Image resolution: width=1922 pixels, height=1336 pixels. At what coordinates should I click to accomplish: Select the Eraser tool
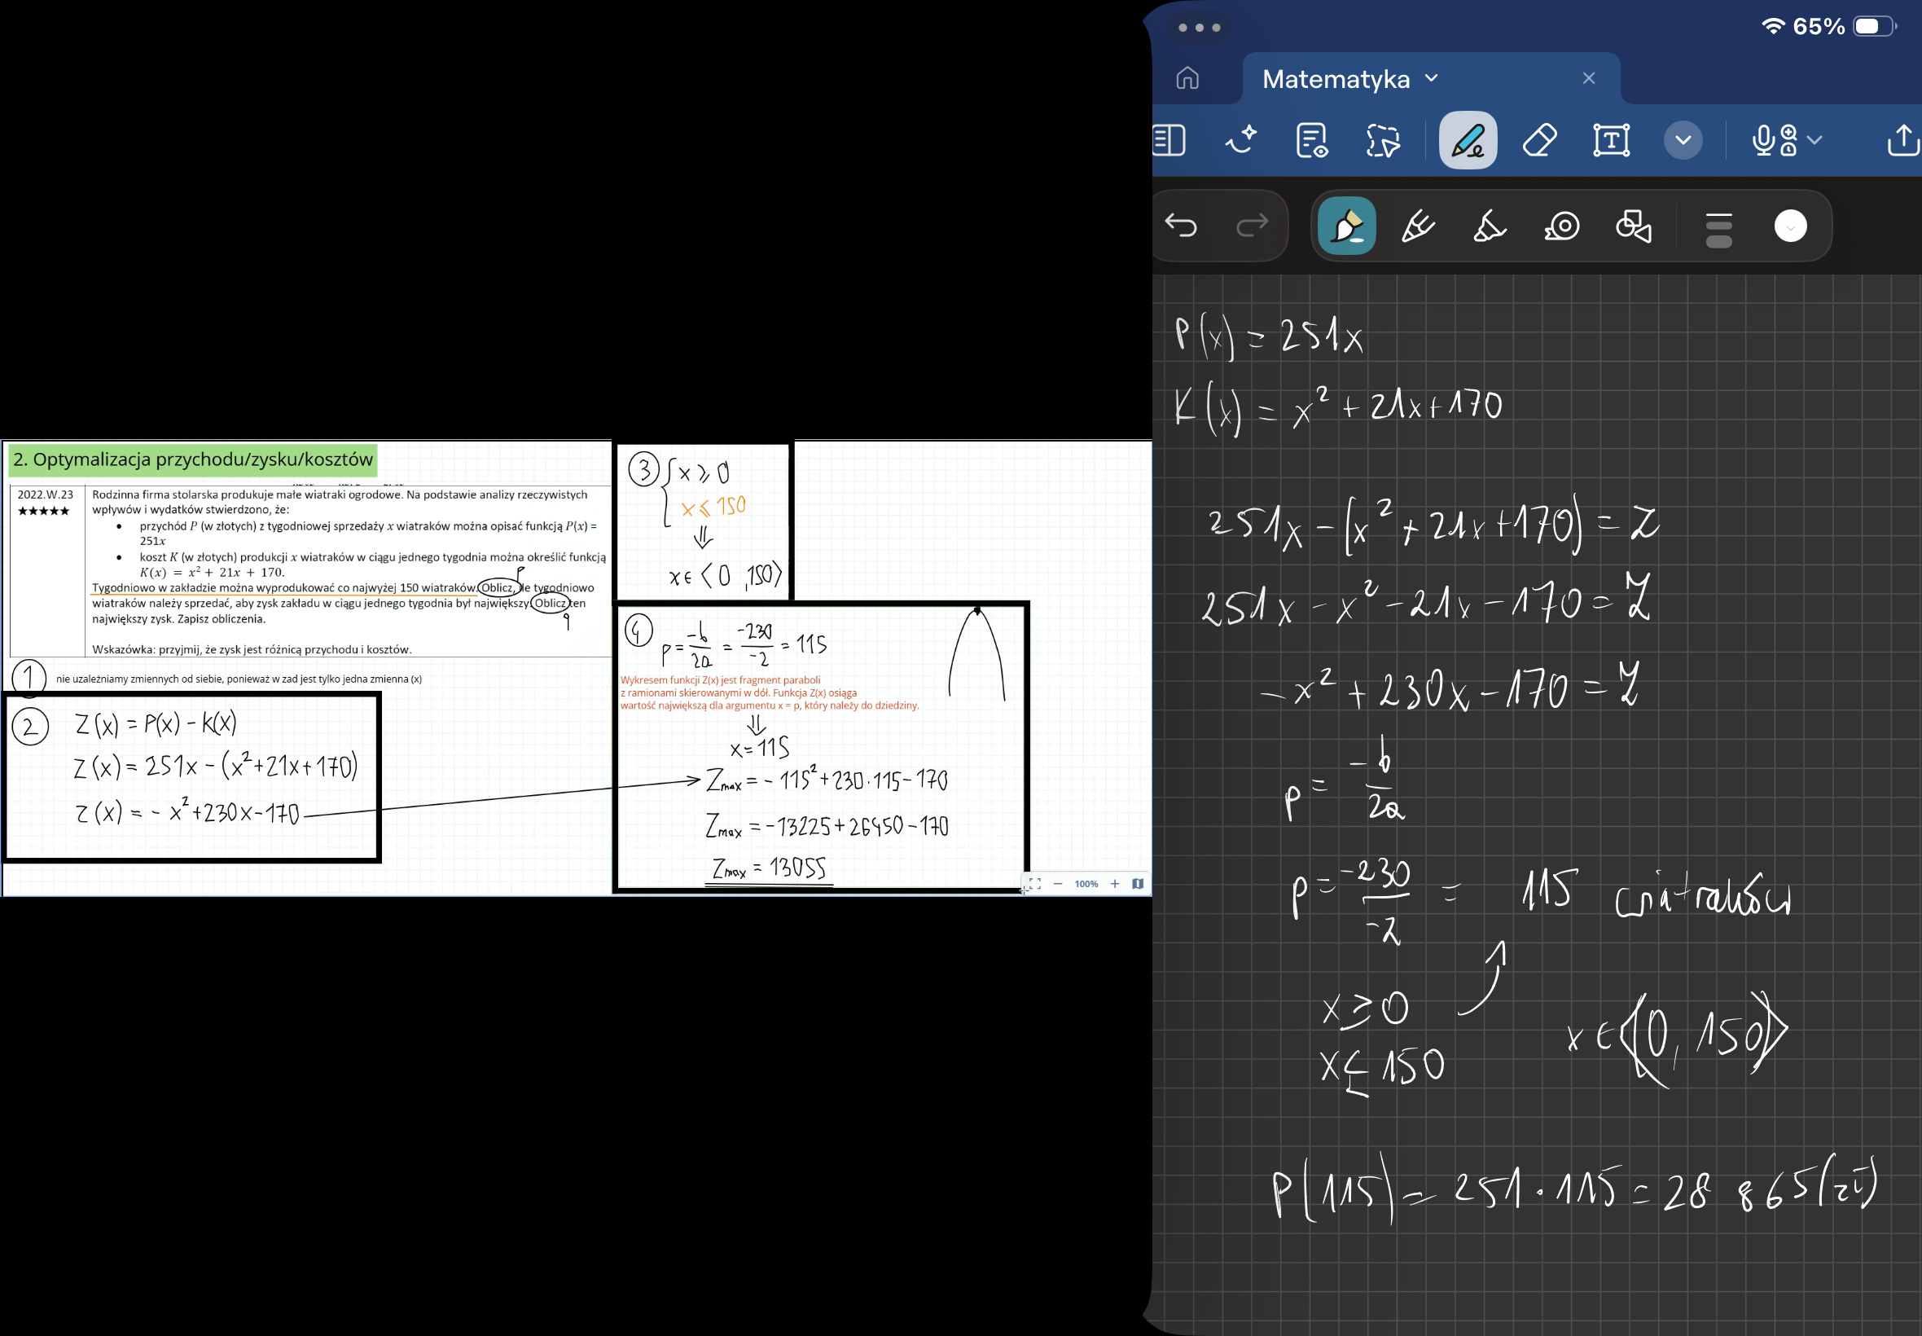1539,140
